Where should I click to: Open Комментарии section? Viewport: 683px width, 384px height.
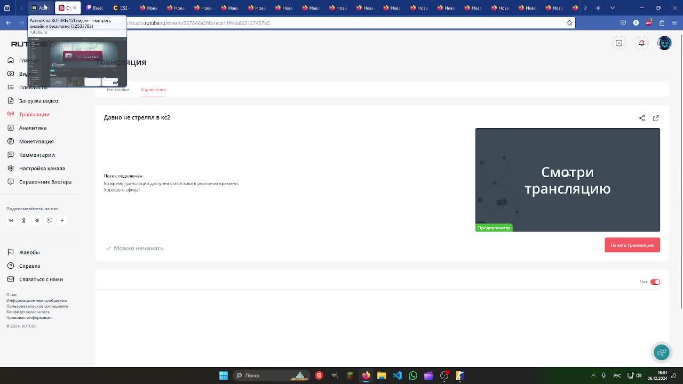tap(37, 155)
